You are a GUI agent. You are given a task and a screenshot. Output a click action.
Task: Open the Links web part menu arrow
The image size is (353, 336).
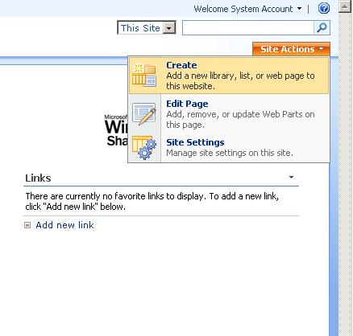point(291,177)
